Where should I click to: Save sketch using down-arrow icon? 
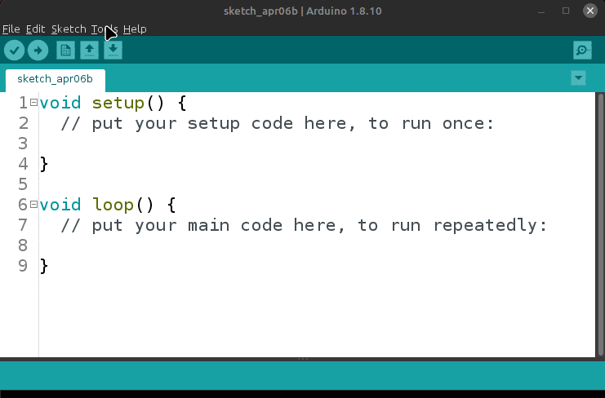113,51
